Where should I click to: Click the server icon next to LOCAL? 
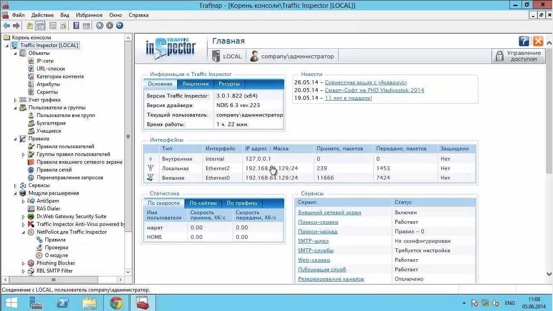216,56
